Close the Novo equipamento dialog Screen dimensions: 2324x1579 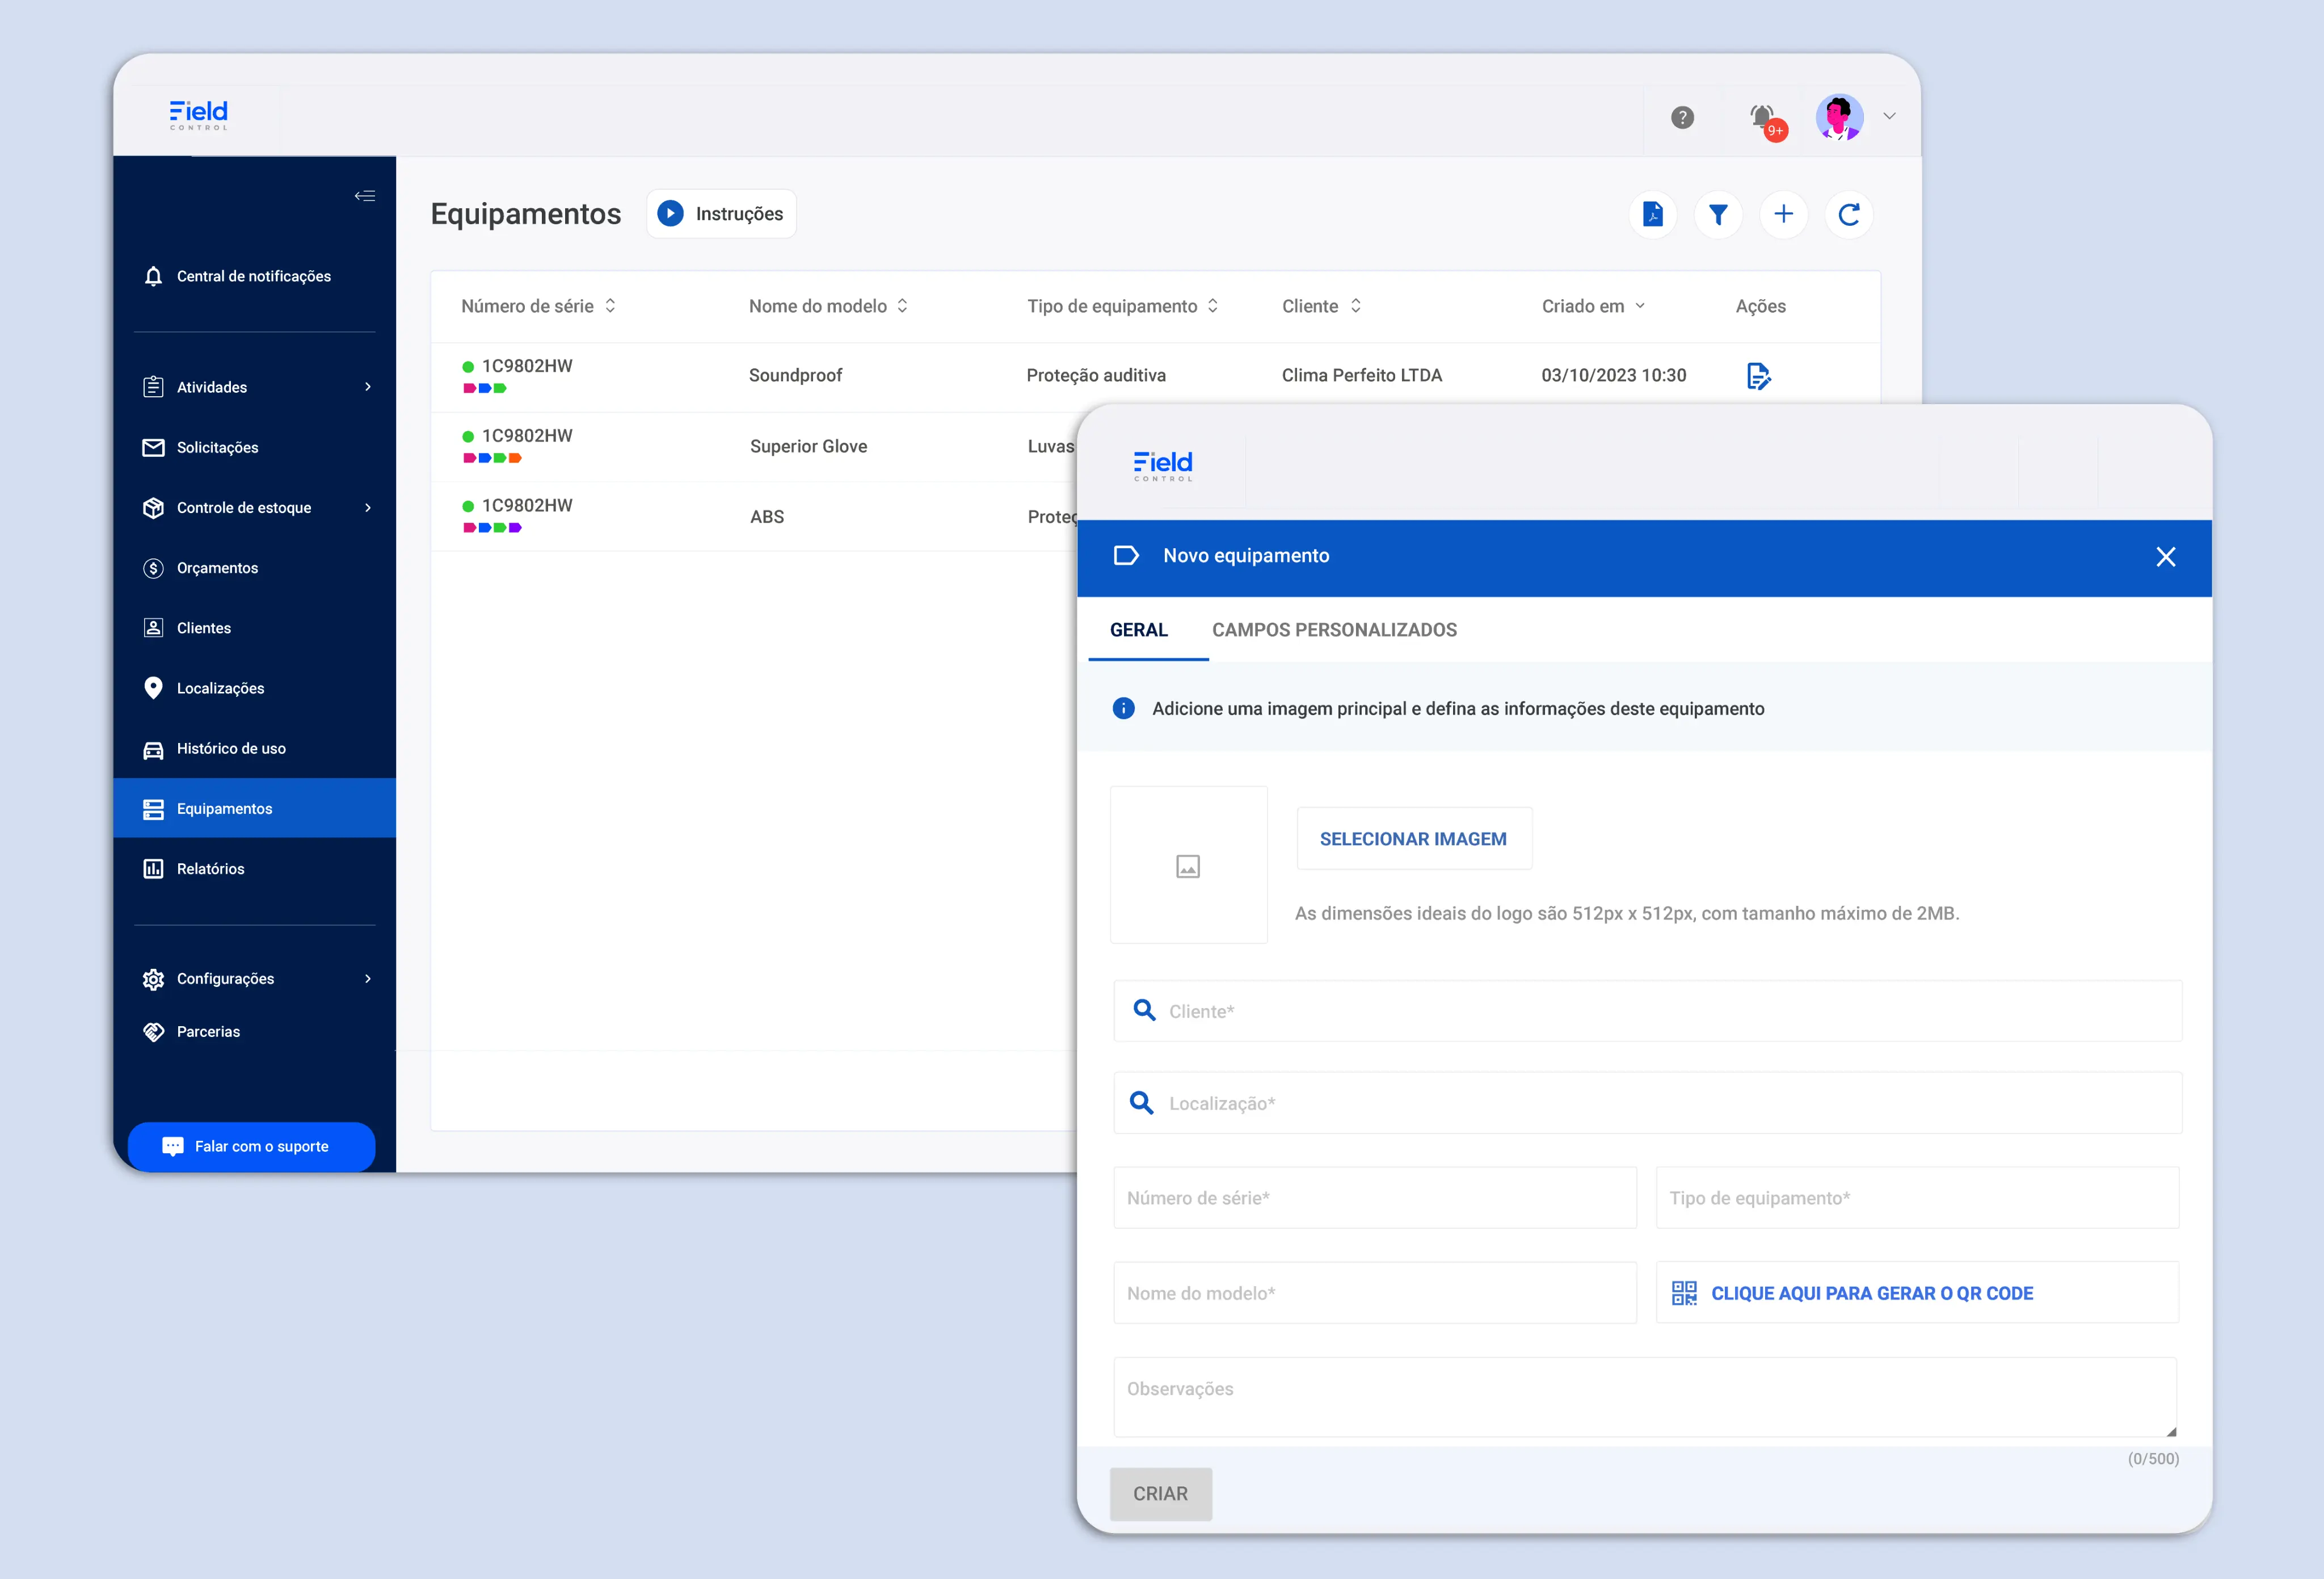click(2166, 557)
